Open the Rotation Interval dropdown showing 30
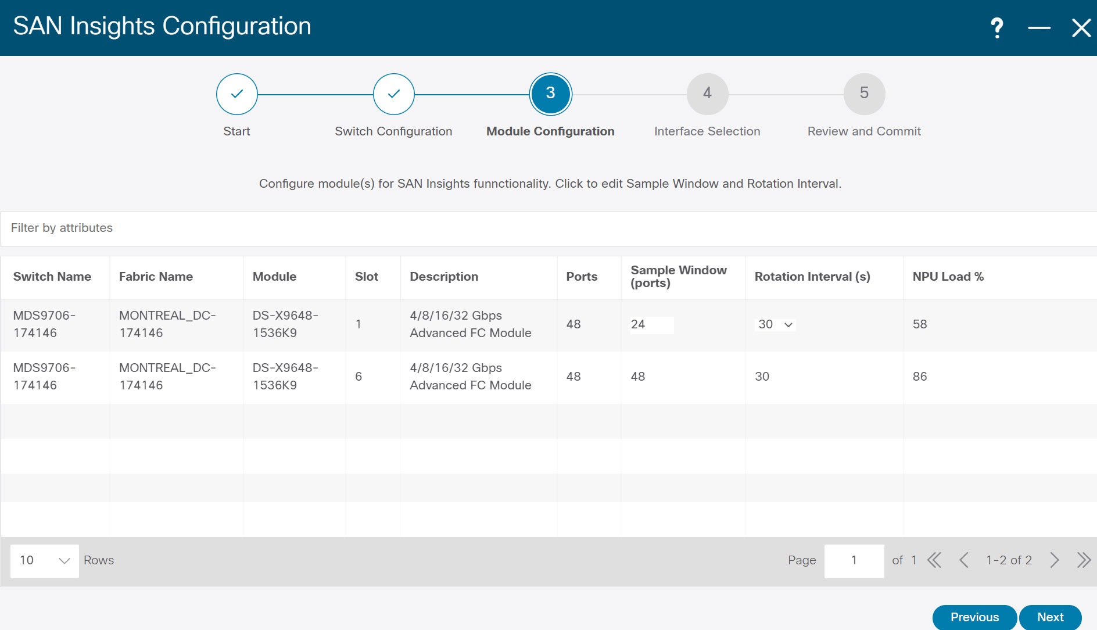 point(775,324)
